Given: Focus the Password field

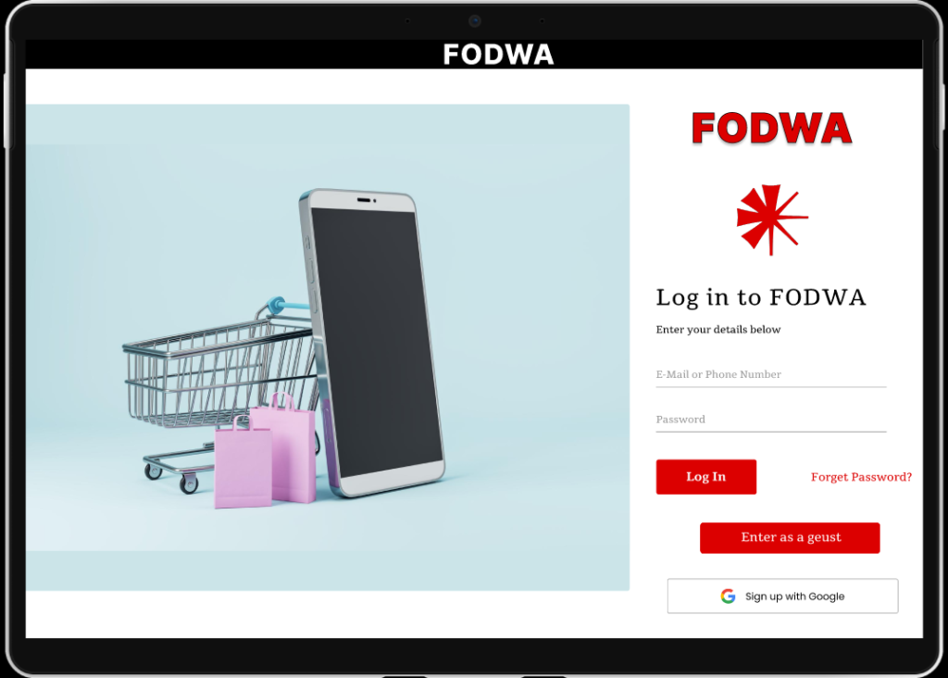Looking at the screenshot, I should click(x=771, y=420).
